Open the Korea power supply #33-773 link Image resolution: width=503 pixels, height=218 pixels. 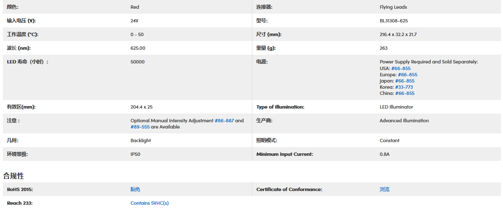(404, 87)
